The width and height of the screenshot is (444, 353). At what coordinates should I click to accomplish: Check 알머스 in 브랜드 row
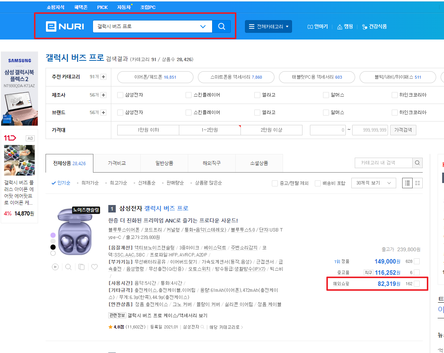(x=326, y=113)
